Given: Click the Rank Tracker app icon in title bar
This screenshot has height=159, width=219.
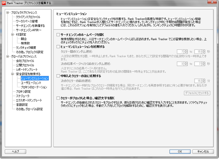Looking at the screenshot, I should [4, 3].
